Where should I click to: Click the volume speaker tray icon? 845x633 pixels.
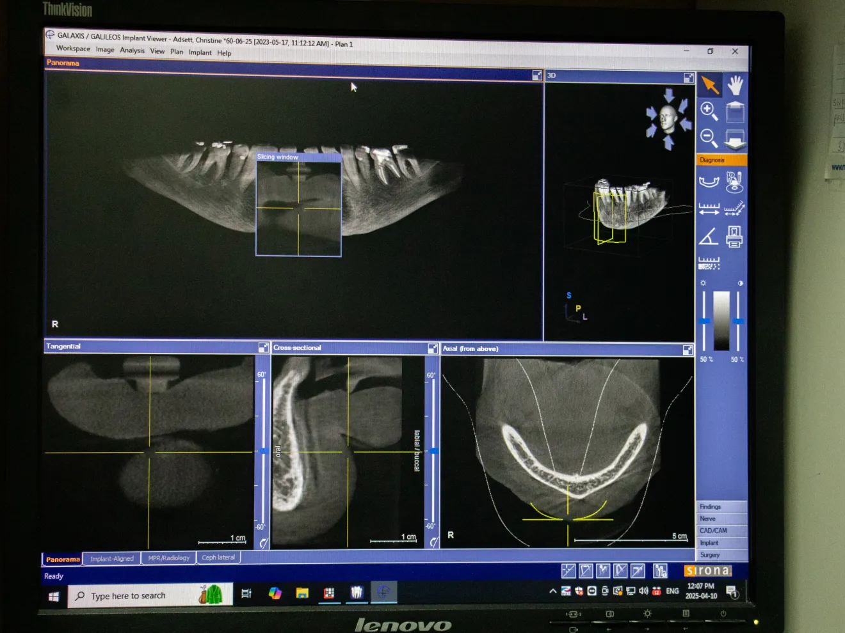pyautogui.click(x=643, y=591)
